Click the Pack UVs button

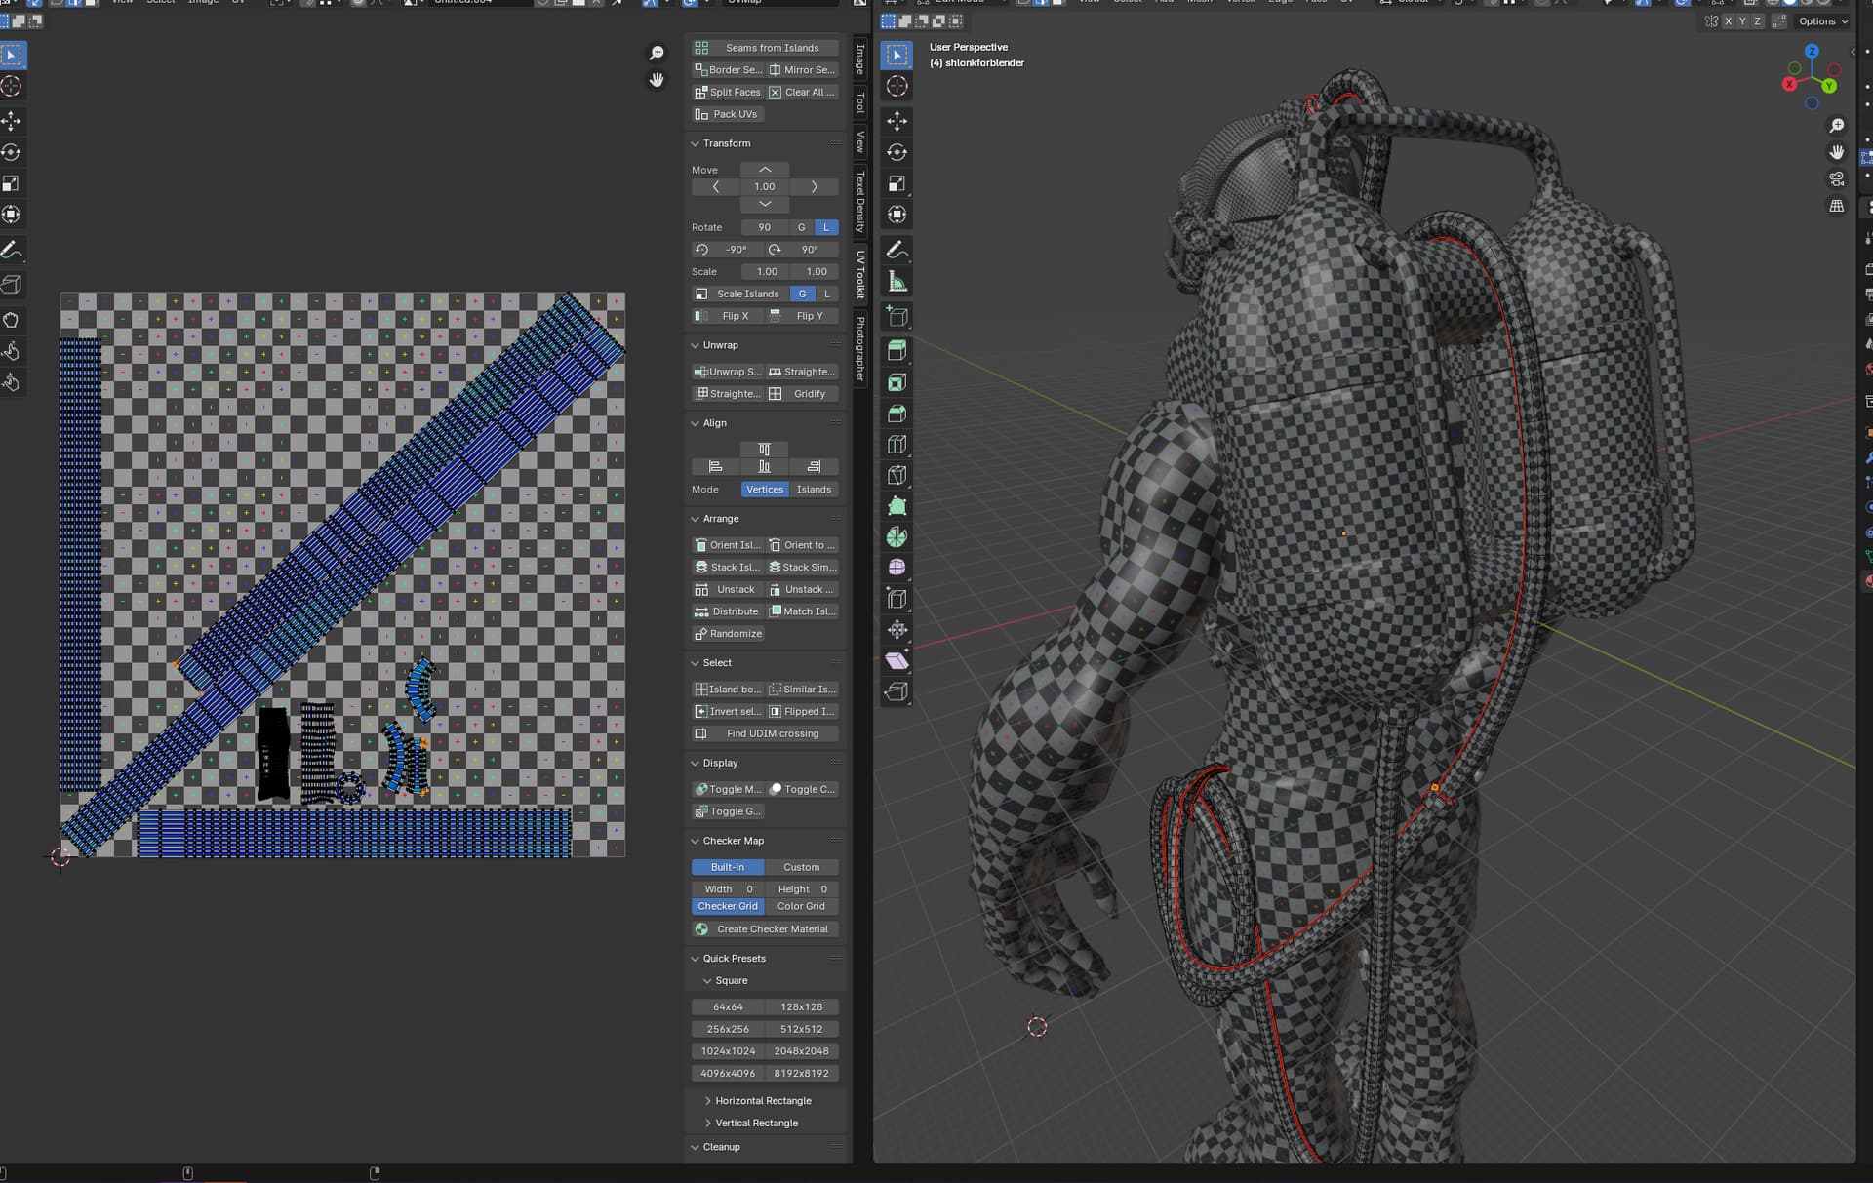click(x=726, y=114)
